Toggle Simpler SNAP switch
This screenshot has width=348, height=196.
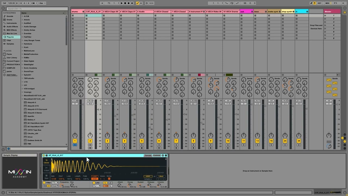[x=95, y=179]
